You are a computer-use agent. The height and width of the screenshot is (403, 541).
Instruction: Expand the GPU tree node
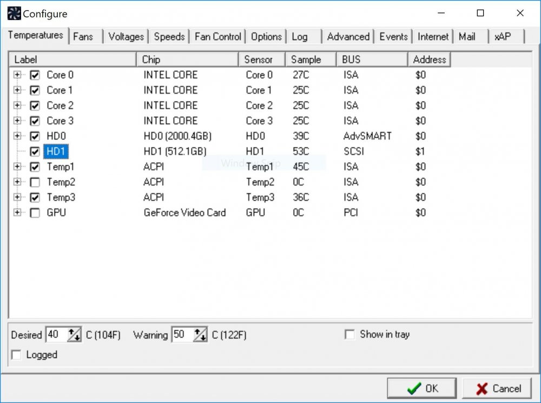coord(17,212)
